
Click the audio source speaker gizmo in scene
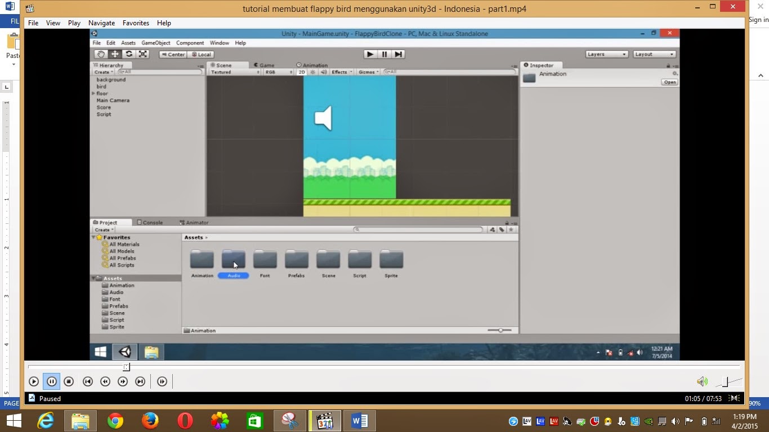point(323,118)
